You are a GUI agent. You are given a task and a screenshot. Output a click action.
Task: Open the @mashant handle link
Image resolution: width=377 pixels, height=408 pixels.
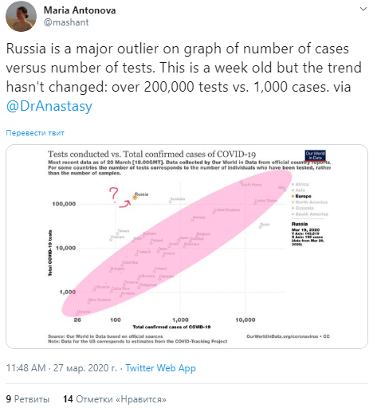click(x=66, y=22)
